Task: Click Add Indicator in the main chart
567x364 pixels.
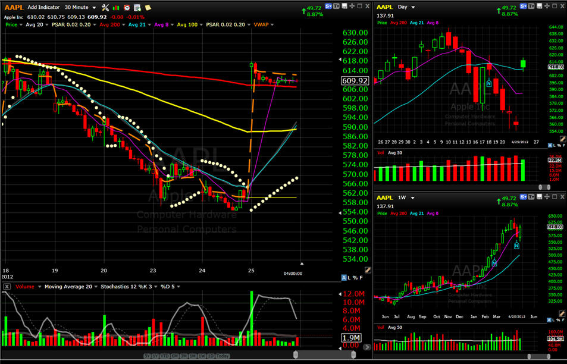Action: (43, 7)
